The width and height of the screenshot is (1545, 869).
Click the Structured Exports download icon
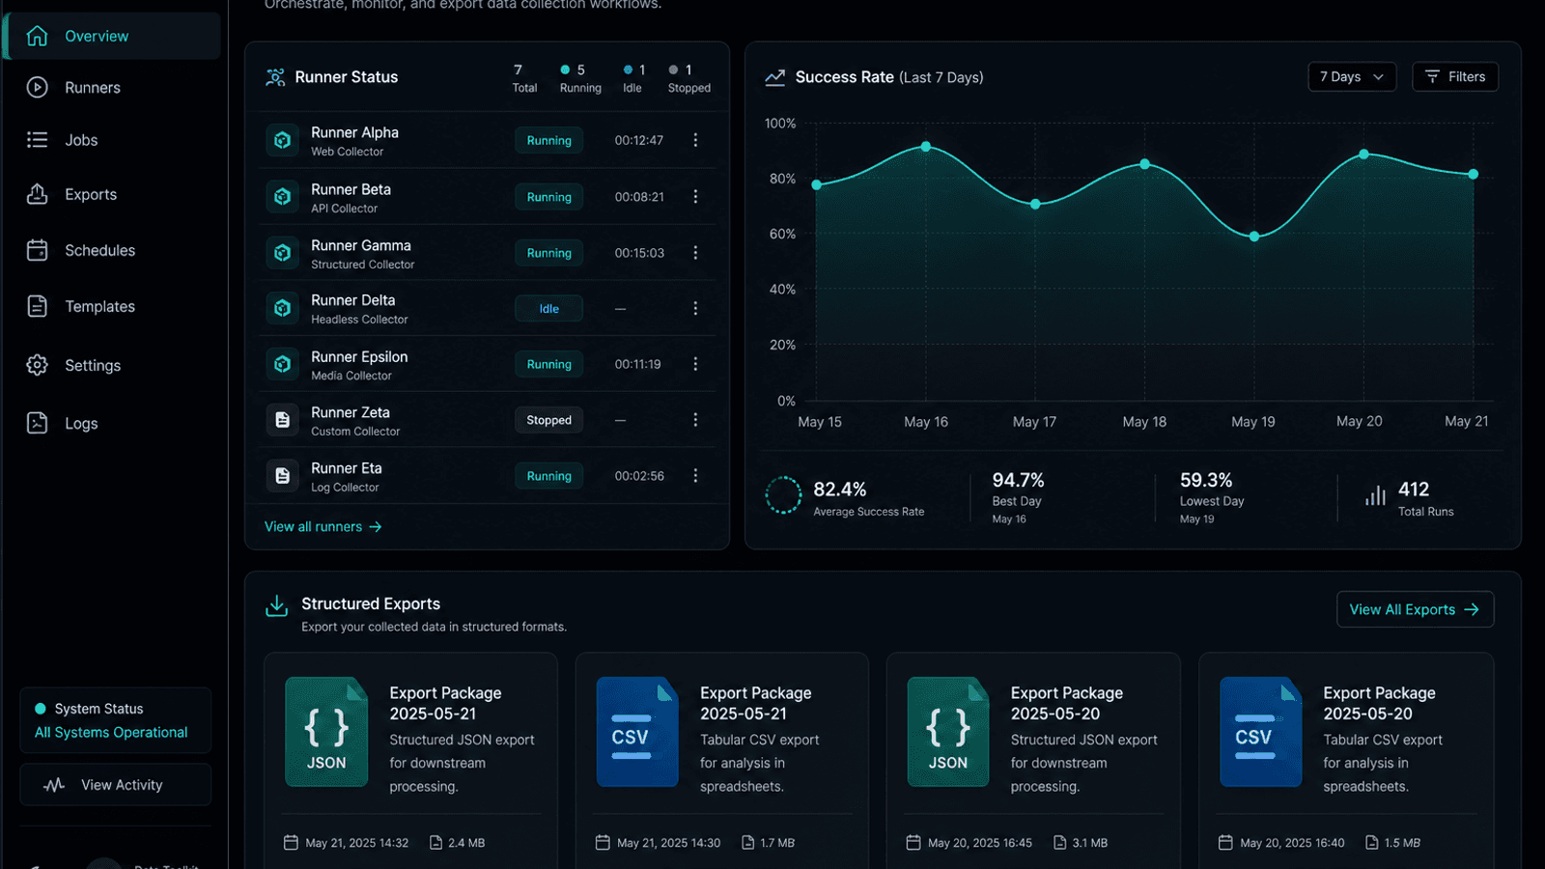click(276, 605)
